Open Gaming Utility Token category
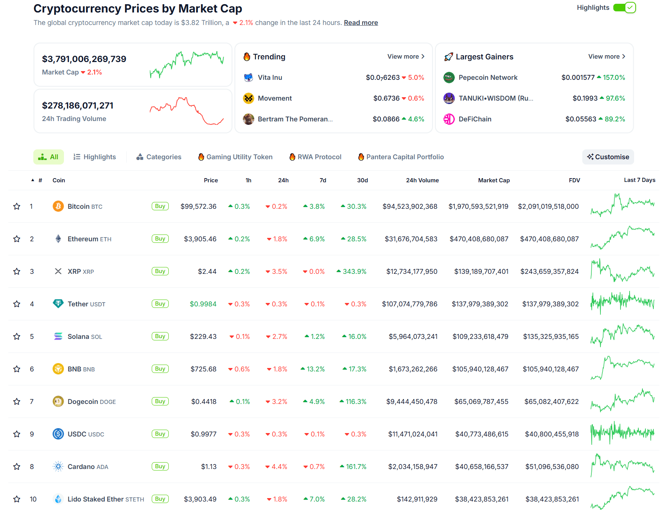 coord(235,157)
